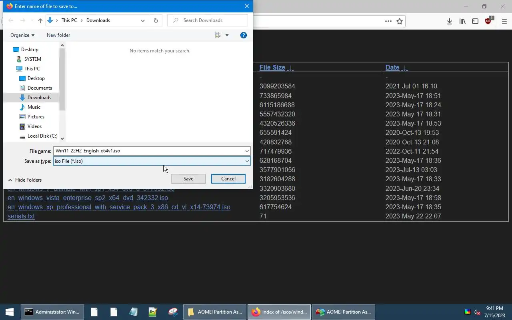Sort the listing by Date

click(392, 67)
